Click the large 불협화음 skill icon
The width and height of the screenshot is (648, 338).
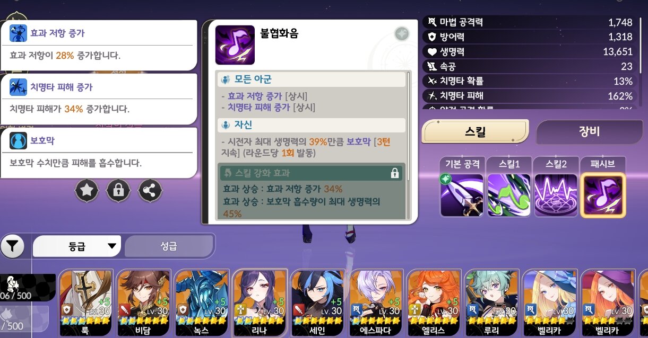[235, 45]
